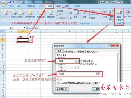
Task: Open the 排序 sort dialog
Action: tap(76, 14)
